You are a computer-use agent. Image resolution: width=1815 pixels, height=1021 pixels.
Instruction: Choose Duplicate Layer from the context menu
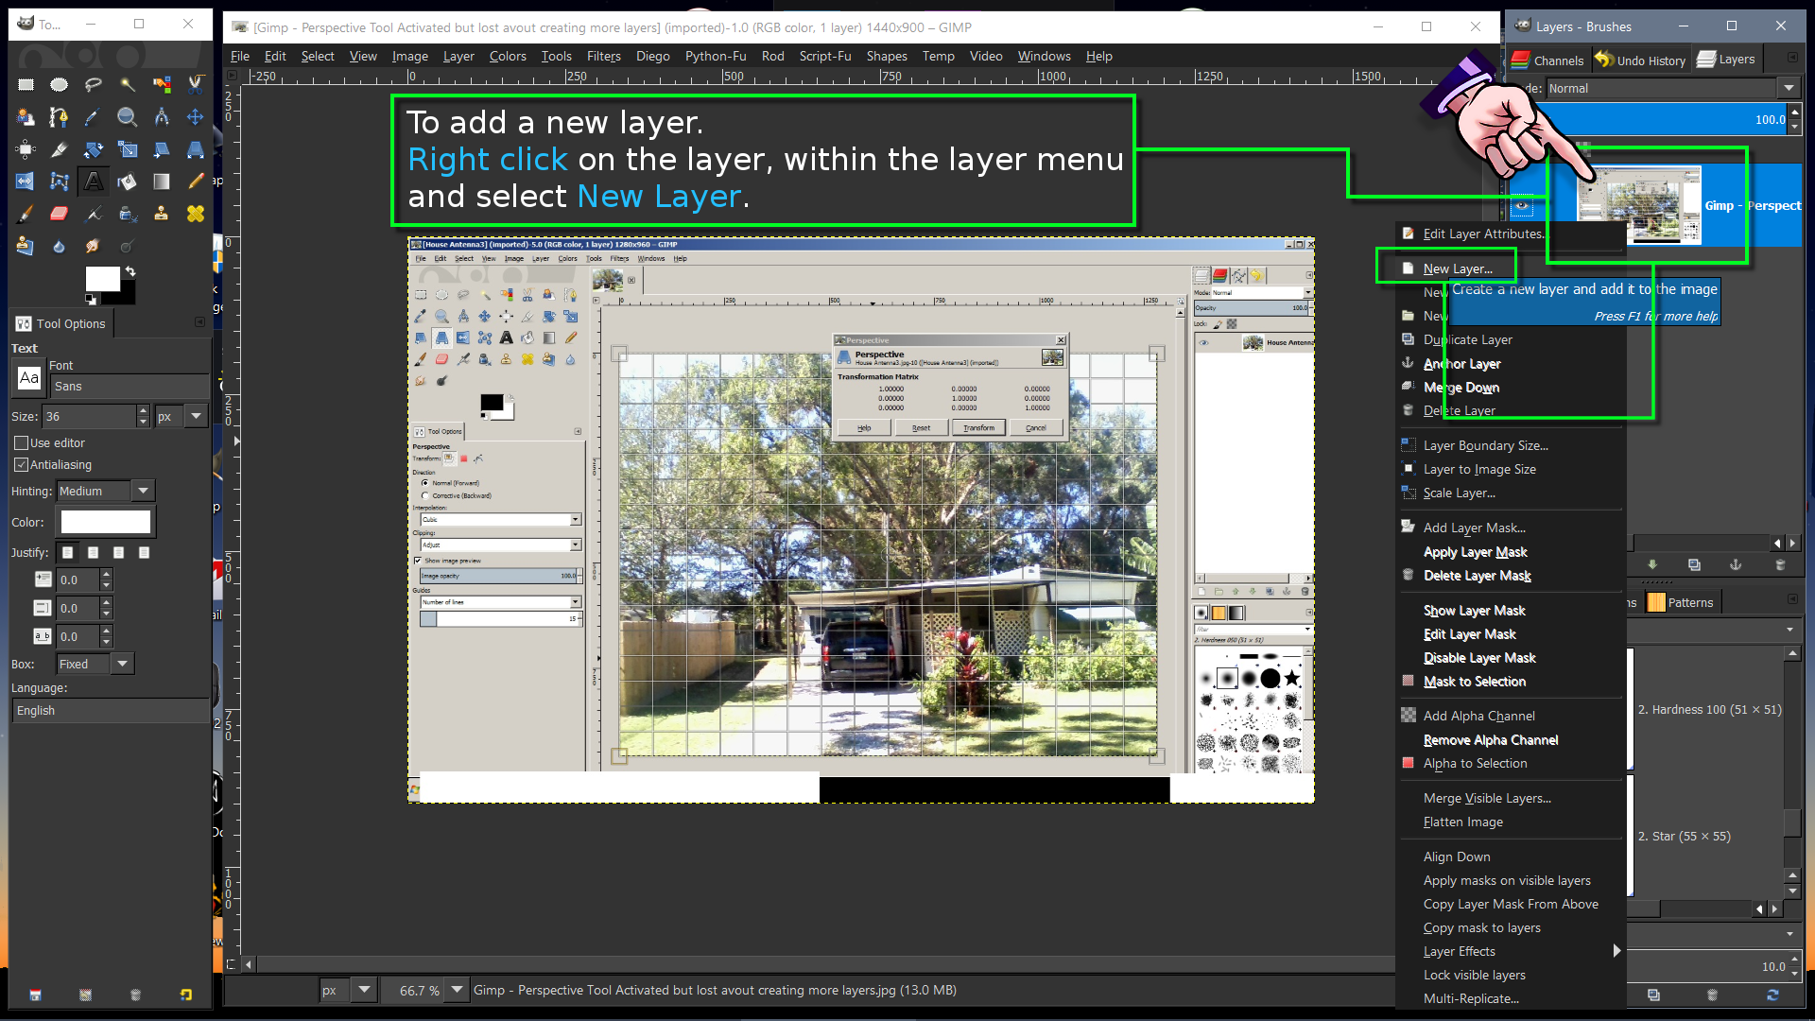click(1468, 339)
